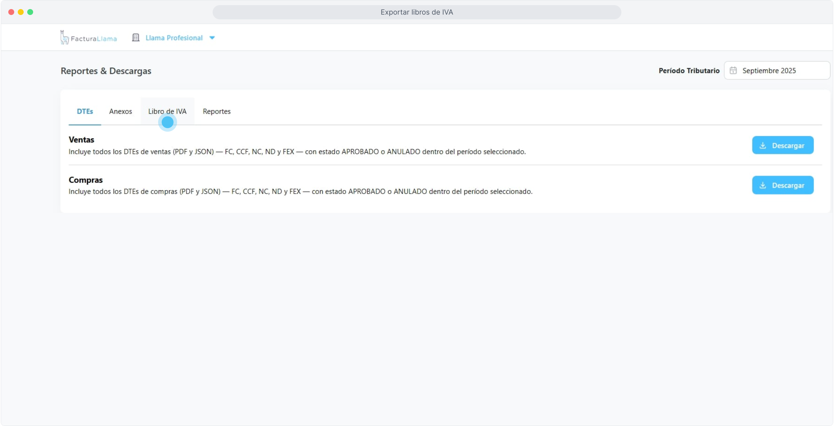Download the Ventas DTEs package
Viewport: 834px width, 426px height.
782,145
